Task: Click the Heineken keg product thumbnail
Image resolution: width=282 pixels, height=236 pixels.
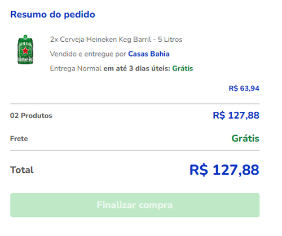Action: click(x=25, y=50)
